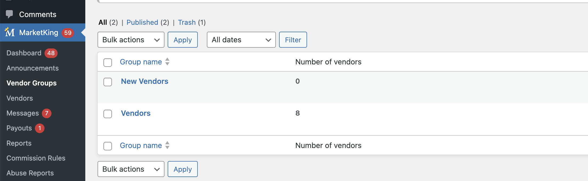The image size is (588, 181).
Task: Click the sort arrows beside top Group name
Action: coord(167,61)
